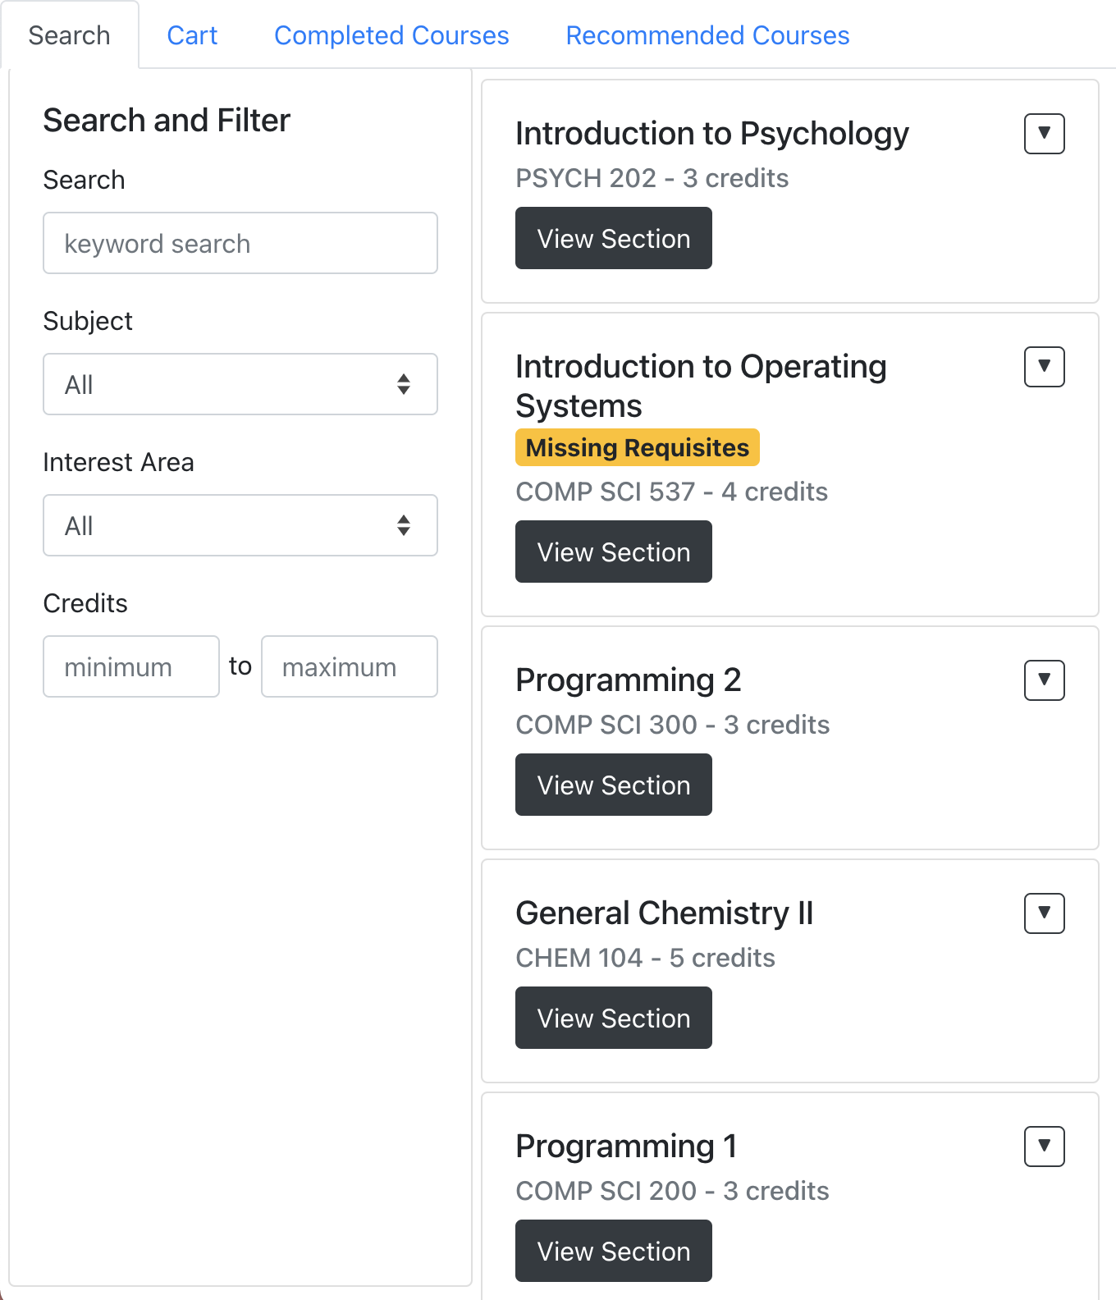Click the keyword search field
1116x1300 pixels.
point(240,243)
